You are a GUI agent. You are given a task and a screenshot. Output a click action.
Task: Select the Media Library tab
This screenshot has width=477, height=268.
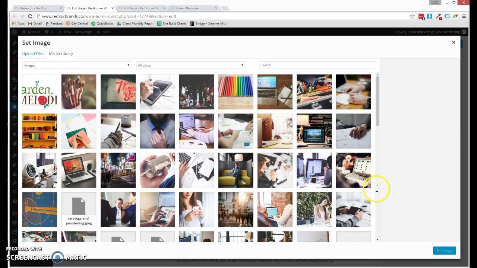61,54
